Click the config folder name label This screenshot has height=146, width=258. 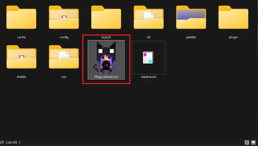click(64, 37)
